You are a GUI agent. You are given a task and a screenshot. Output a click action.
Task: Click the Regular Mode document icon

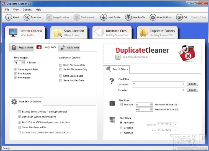coord(14,47)
